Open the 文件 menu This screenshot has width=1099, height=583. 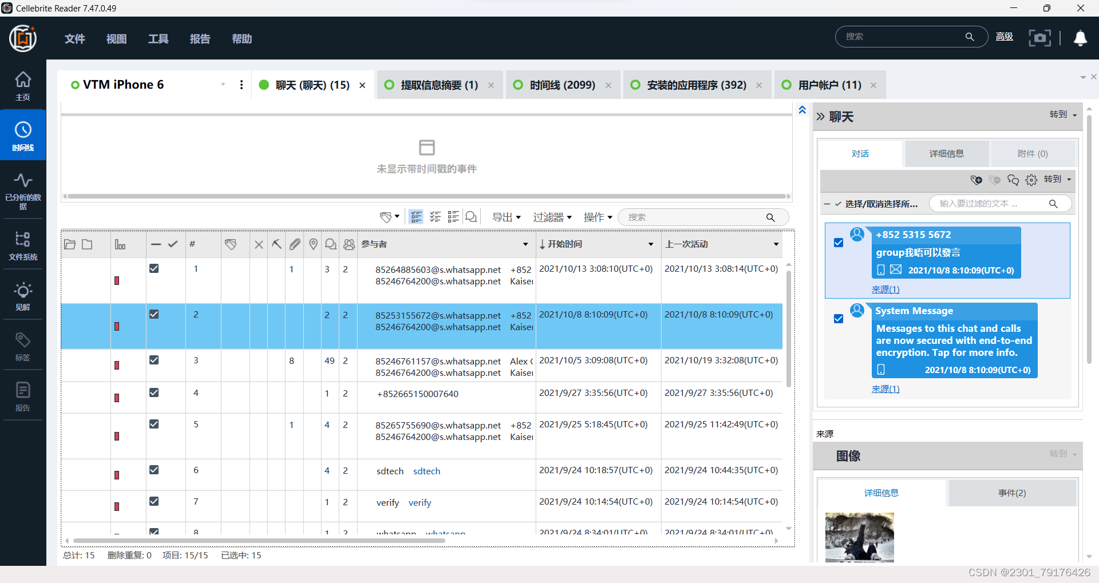coord(74,39)
